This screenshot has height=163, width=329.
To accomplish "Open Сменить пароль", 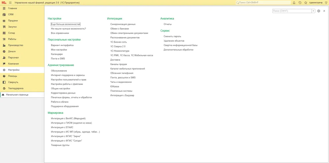I will click(172, 36).
